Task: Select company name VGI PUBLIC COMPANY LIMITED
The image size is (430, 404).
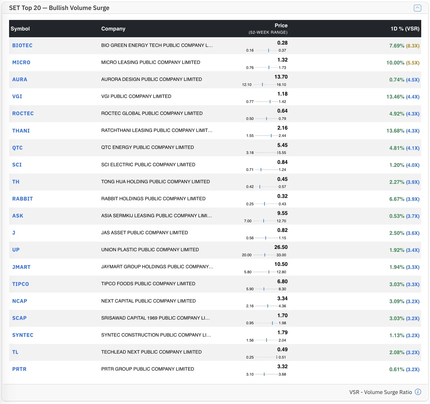Action: pyautogui.click(x=136, y=96)
